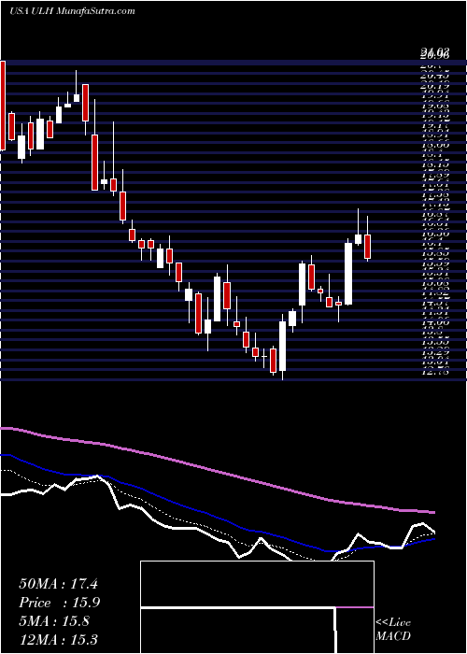The width and height of the screenshot is (467, 654).
Task: Click the '50MA : 17.4' label
Action: [x=58, y=584]
